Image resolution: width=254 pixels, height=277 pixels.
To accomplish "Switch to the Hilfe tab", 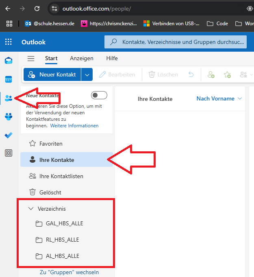I will [x=112, y=59].
